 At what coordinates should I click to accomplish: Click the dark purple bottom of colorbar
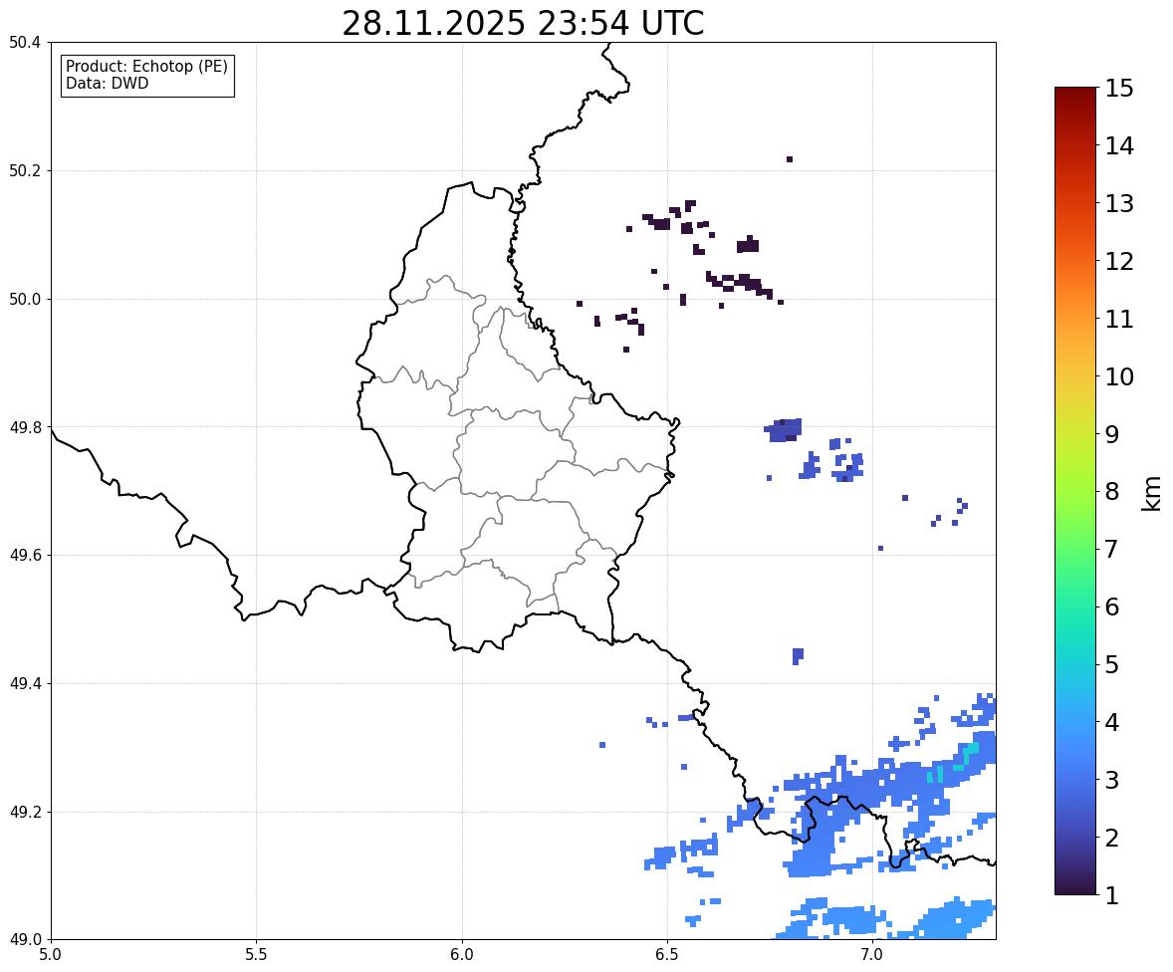[1075, 886]
